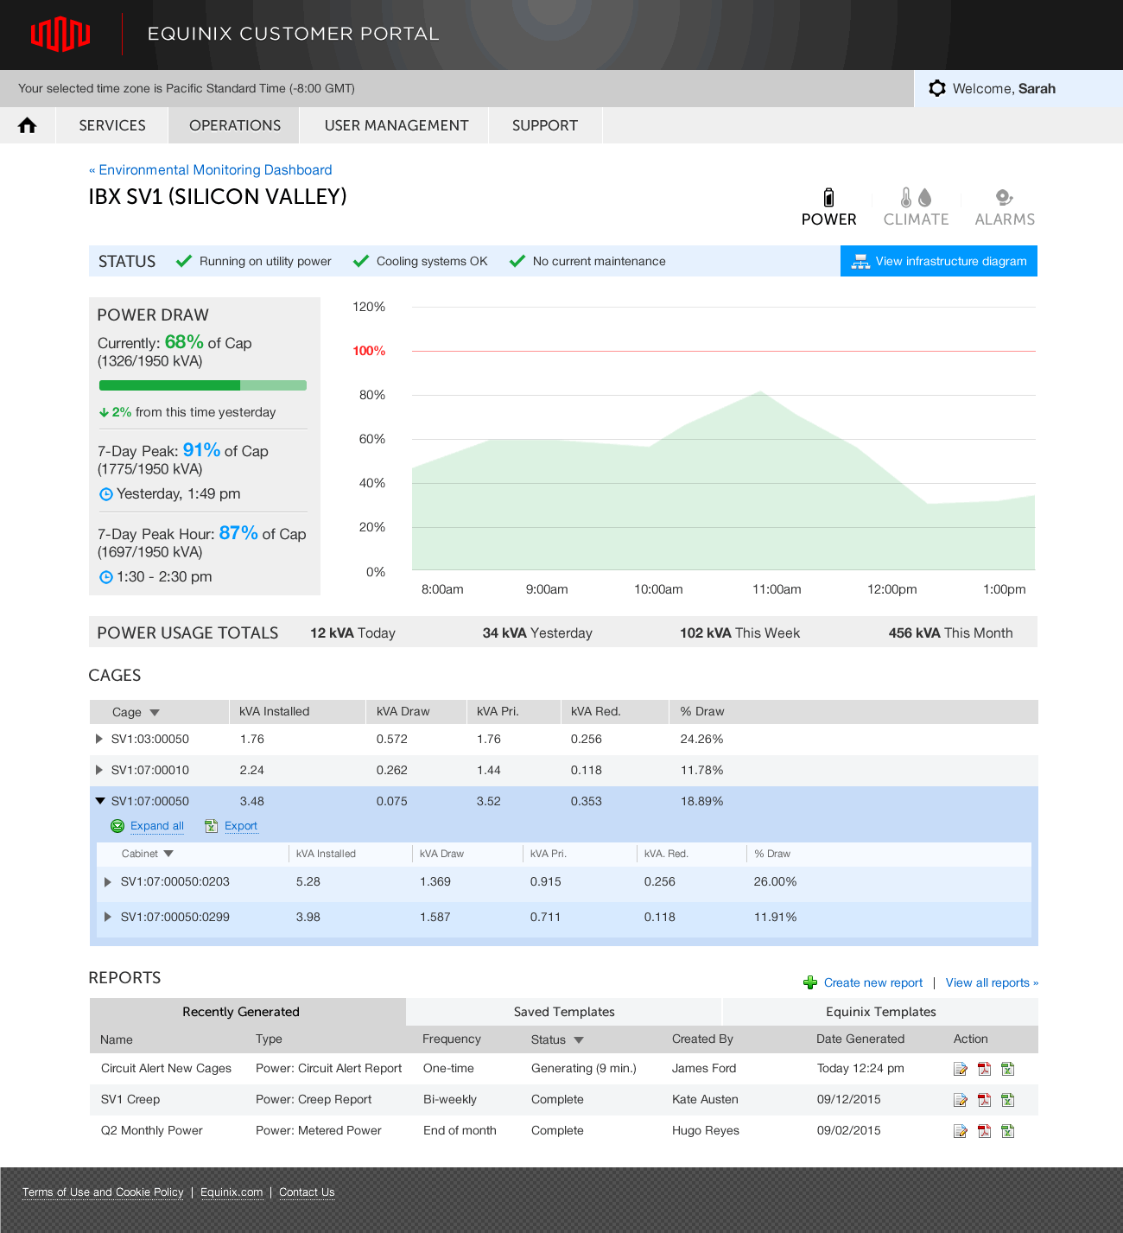Open the Services menu

point(112,125)
